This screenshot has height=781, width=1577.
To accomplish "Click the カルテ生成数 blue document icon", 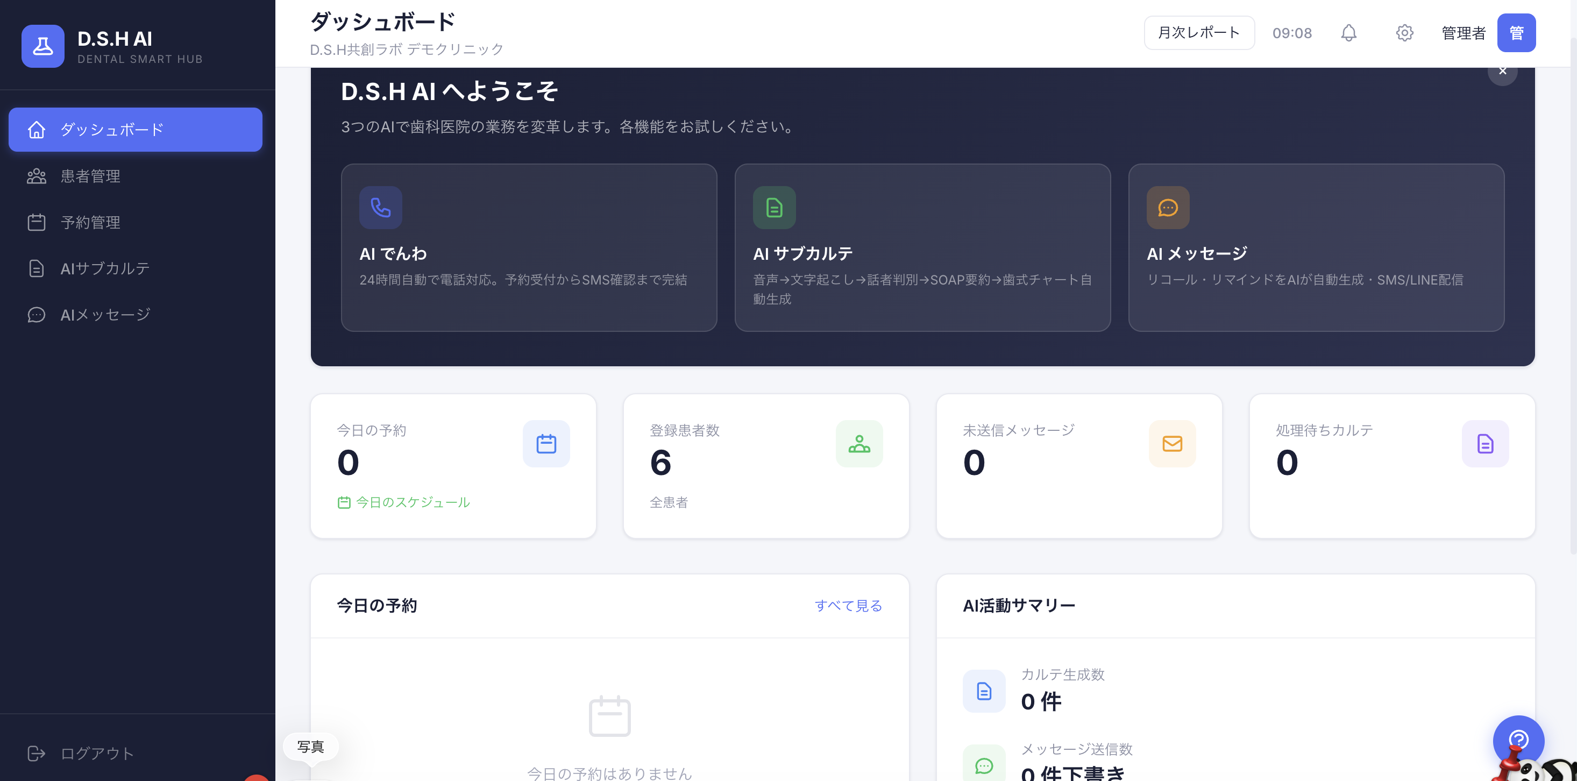I will pos(984,691).
